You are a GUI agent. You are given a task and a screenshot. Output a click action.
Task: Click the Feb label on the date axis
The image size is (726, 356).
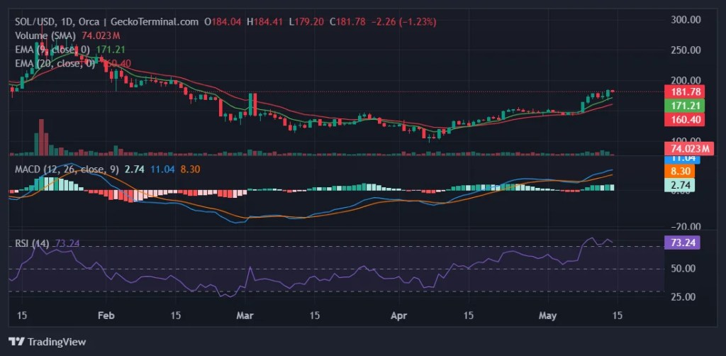click(106, 316)
